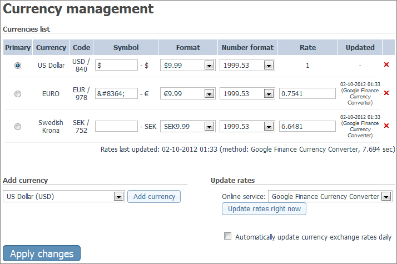
Task: Delete the US Dollar currency row
Action: [386, 65]
